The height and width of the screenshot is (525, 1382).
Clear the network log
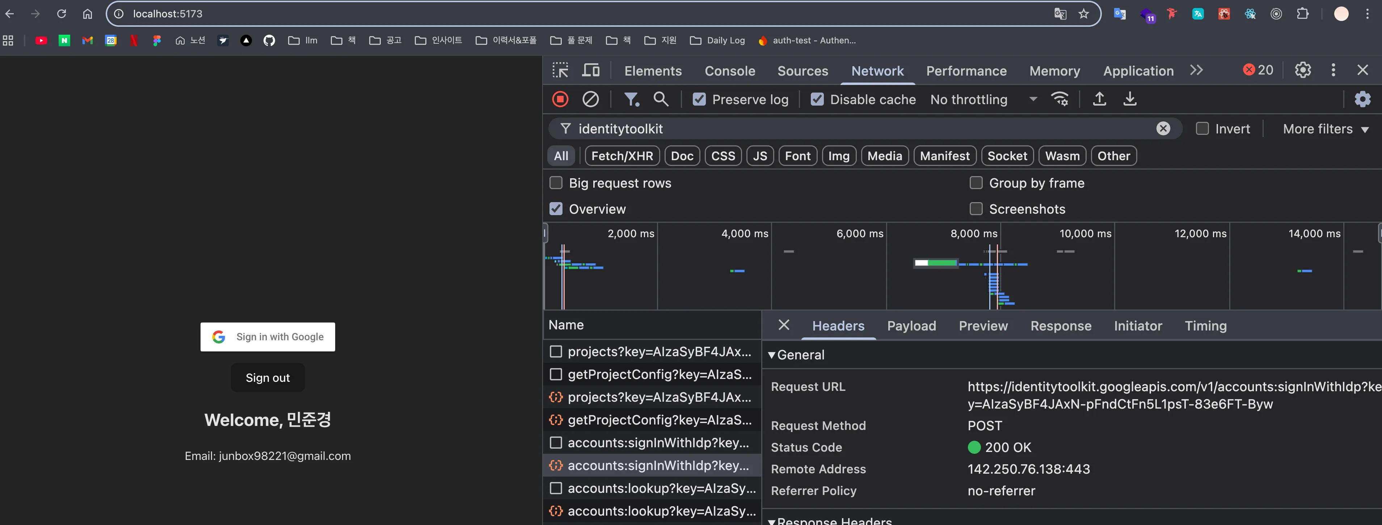[590, 99]
